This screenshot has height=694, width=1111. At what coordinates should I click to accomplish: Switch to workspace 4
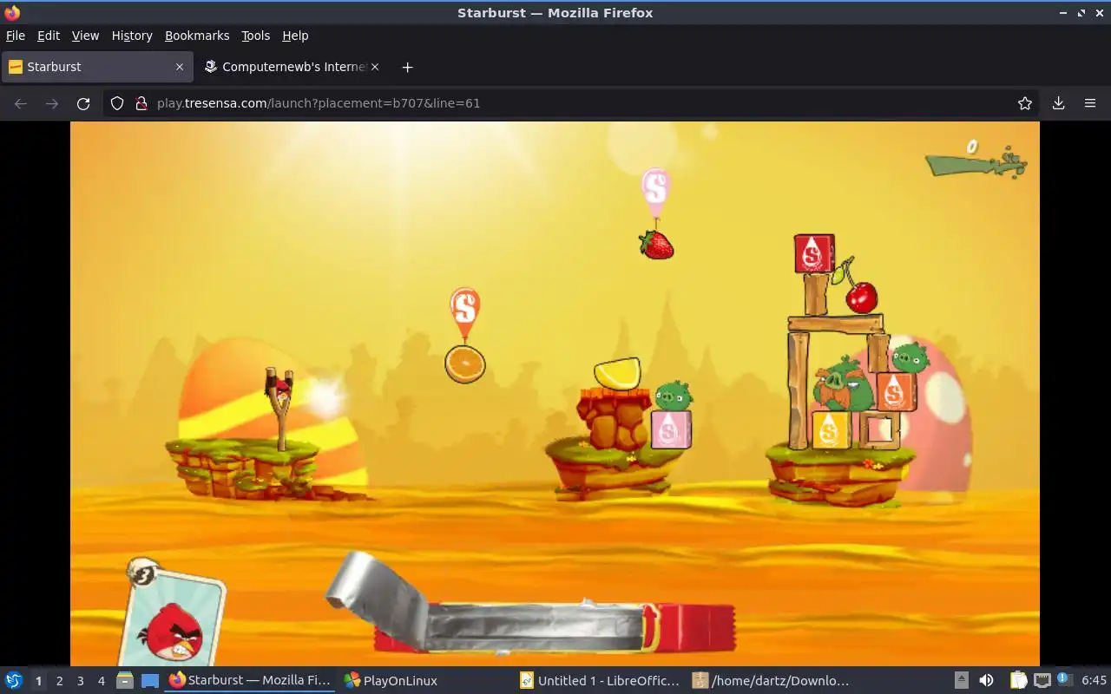(101, 681)
